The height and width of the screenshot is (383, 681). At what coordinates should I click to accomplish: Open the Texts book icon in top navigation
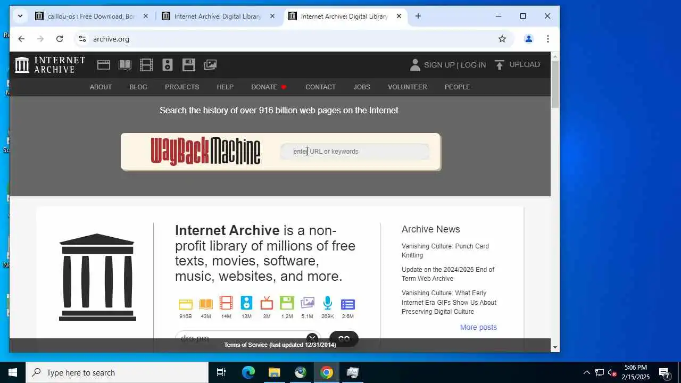125,65
